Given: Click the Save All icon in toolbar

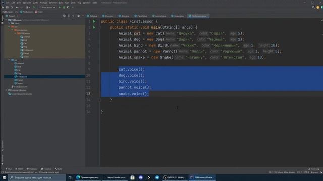Looking at the screenshot, I should coord(7,7).
